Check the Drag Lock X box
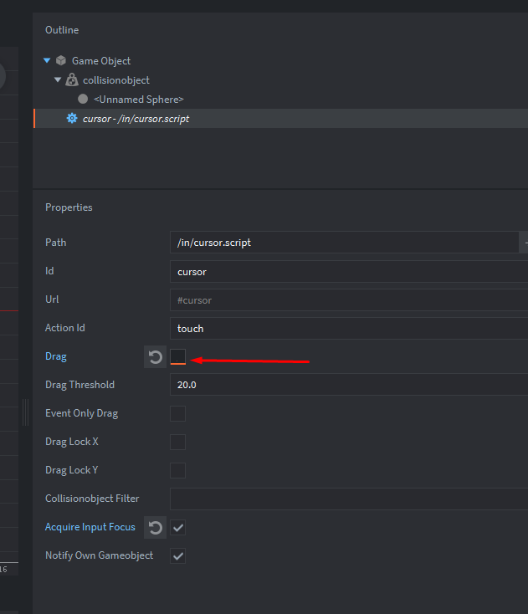Viewport: 528px width, 614px height. [177, 442]
